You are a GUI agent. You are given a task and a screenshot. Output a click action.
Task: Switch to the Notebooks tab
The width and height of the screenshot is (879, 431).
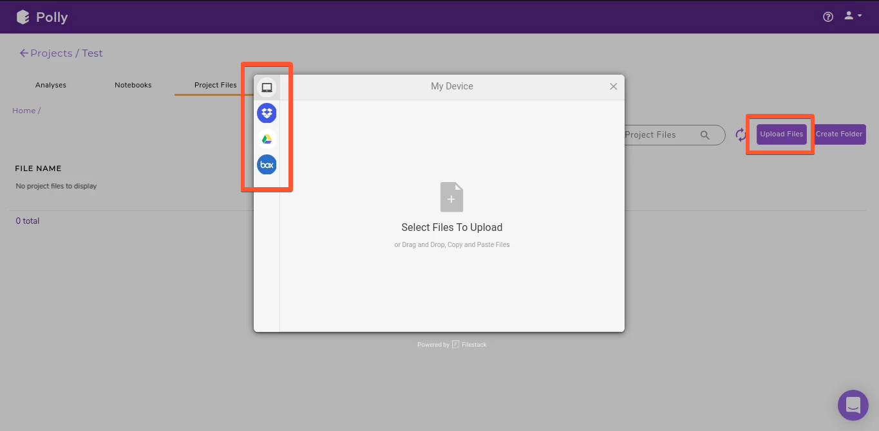[x=133, y=84]
